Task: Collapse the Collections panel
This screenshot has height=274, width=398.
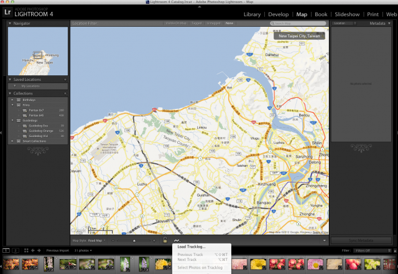Action: coord(10,93)
